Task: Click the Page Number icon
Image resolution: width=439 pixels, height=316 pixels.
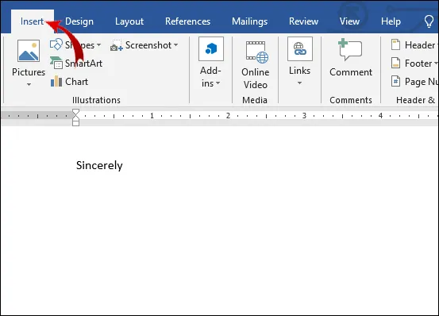Action: pos(395,82)
